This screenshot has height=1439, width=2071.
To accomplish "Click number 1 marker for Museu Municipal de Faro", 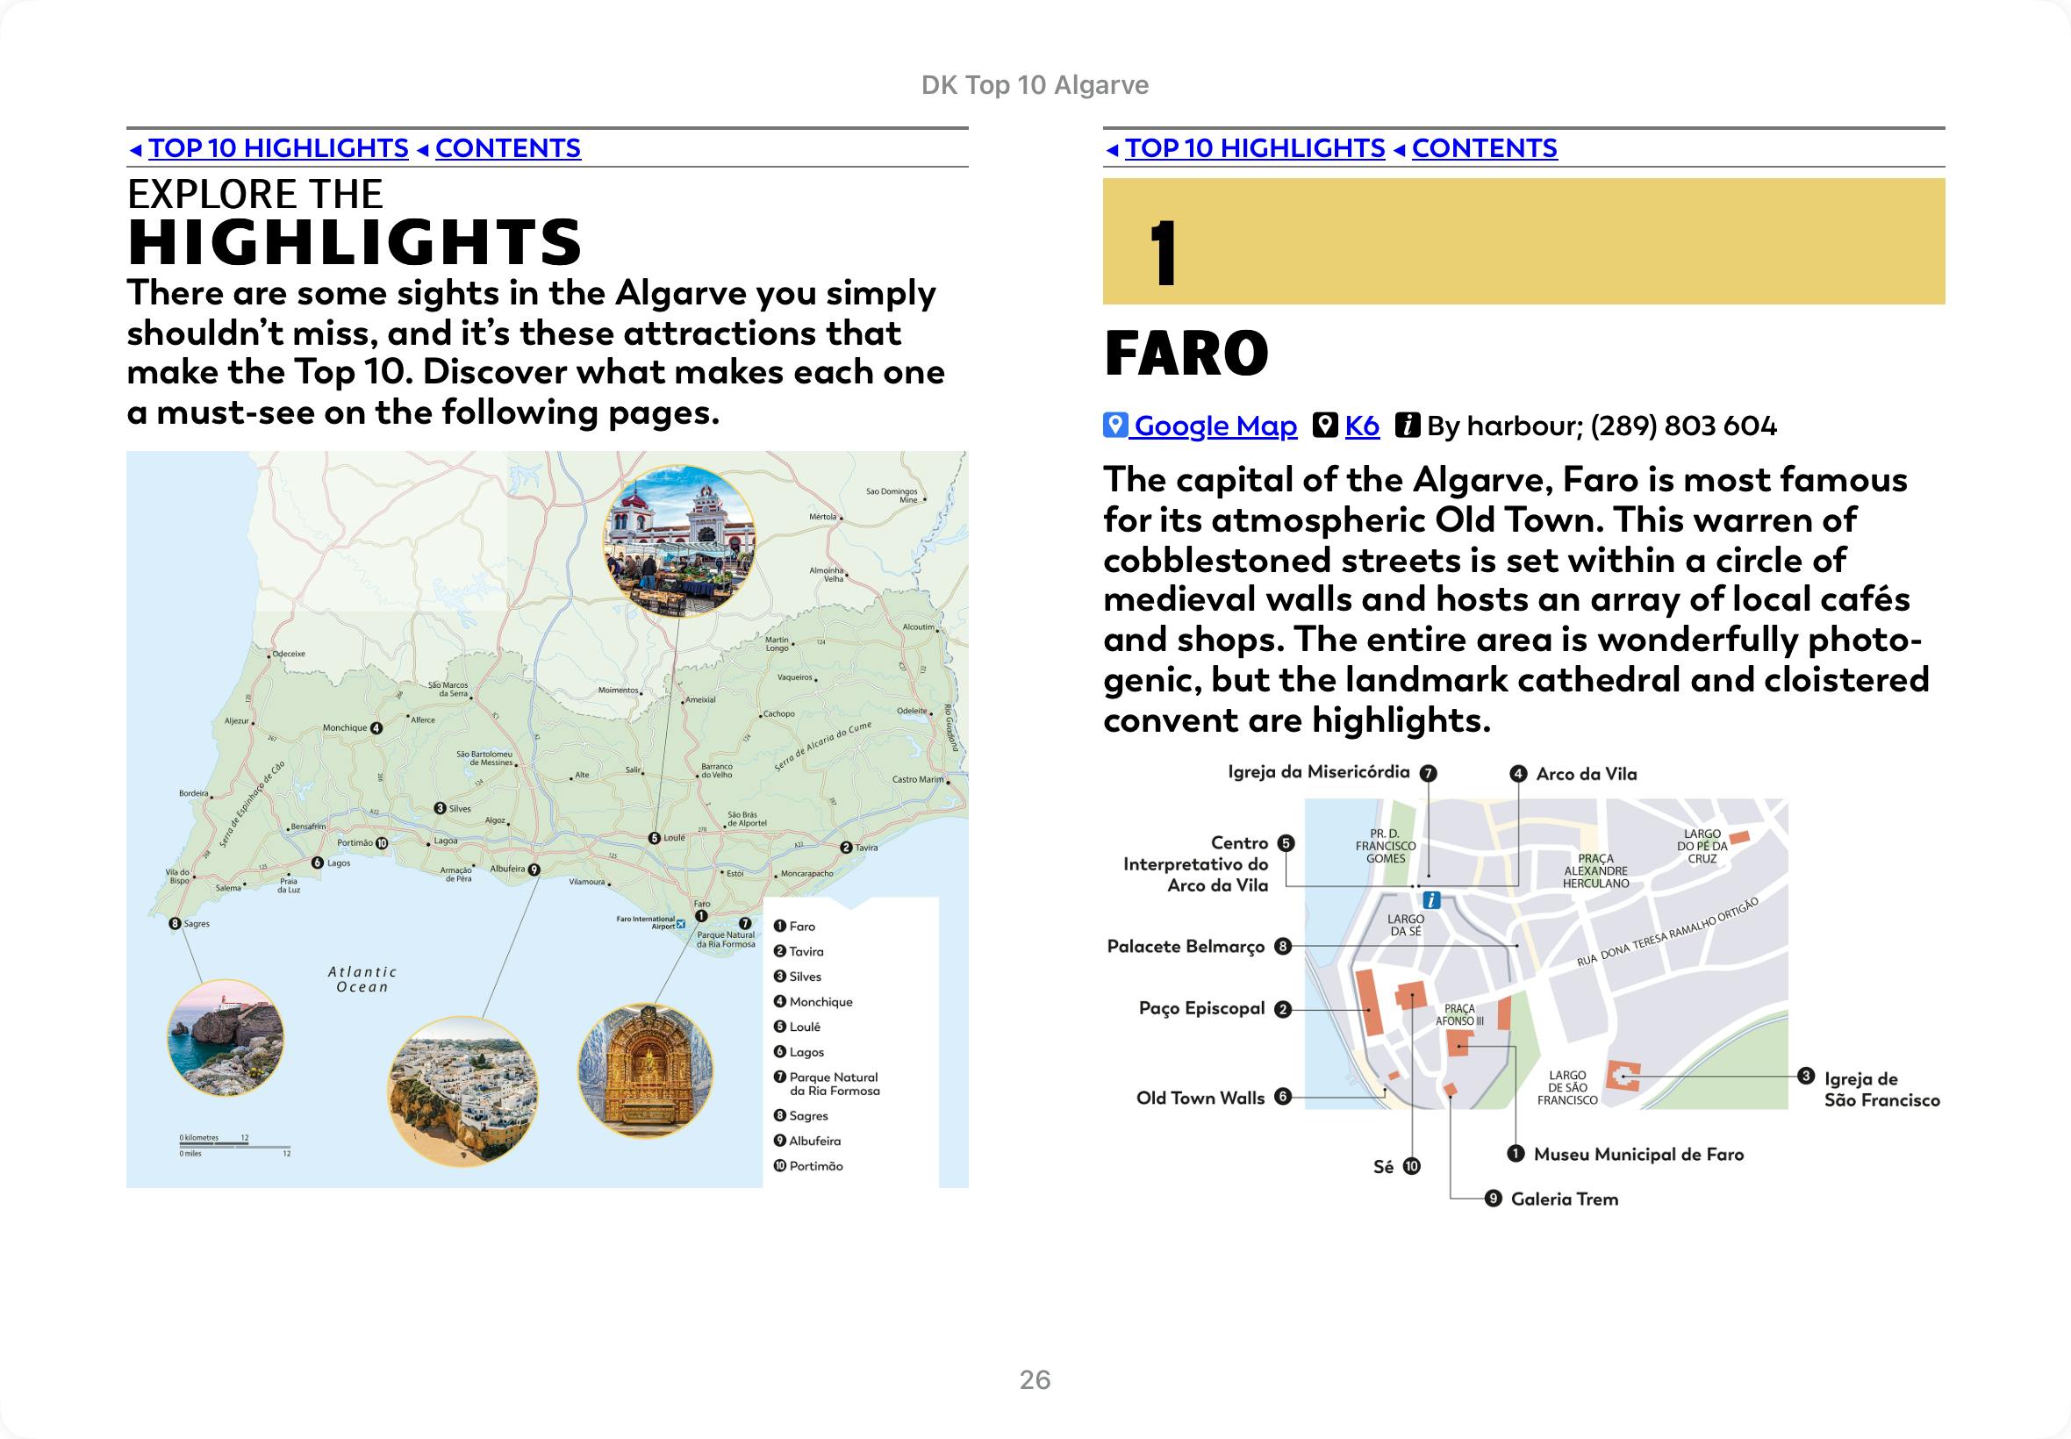I will [x=1516, y=1153].
